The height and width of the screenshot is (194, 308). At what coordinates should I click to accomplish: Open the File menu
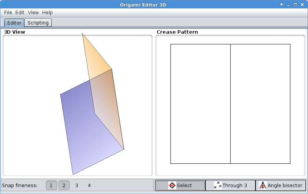click(8, 13)
